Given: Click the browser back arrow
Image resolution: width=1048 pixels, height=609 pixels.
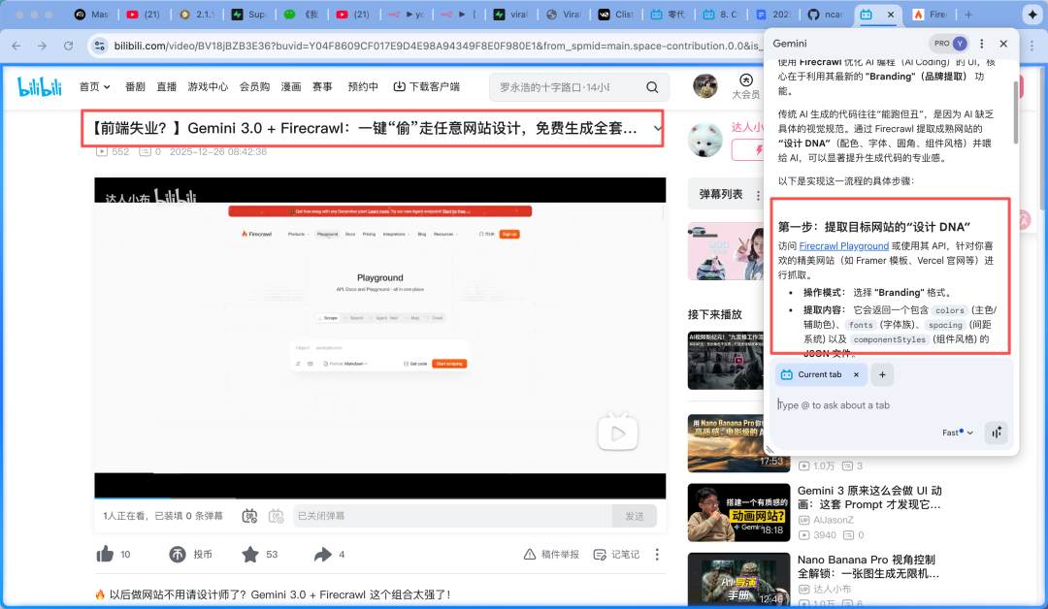Looking at the screenshot, I should coord(16,46).
